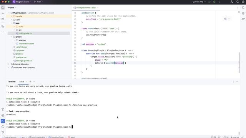Open the Git branch tool window icon
This screenshot has height=138, width=246.
click(x=3, y=132)
